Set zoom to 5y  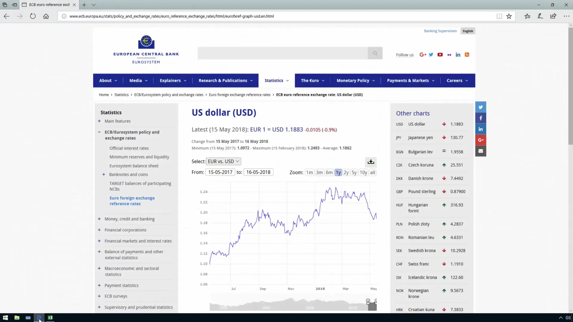(354, 172)
